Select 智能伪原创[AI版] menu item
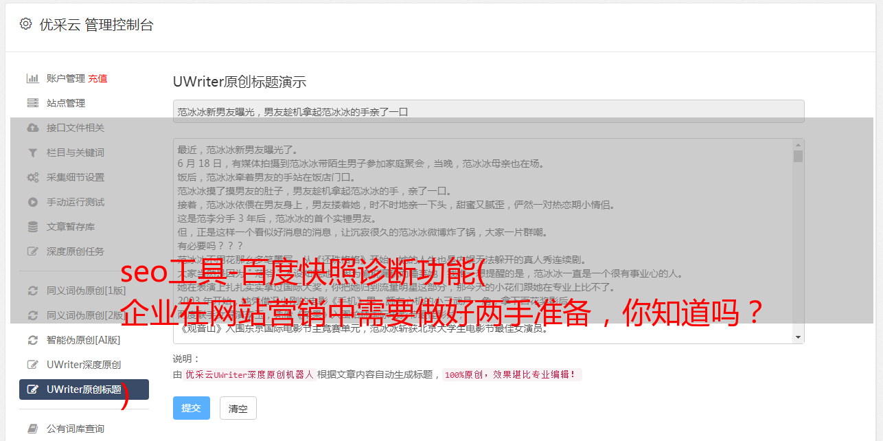Screen dimensions: 883x441 coord(84,340)
